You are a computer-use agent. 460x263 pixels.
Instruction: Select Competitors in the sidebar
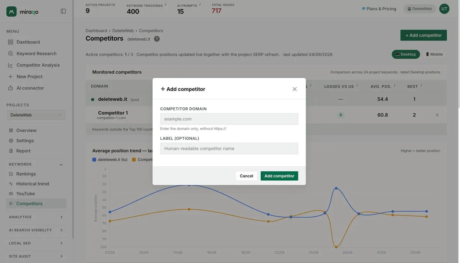point(36,204)
